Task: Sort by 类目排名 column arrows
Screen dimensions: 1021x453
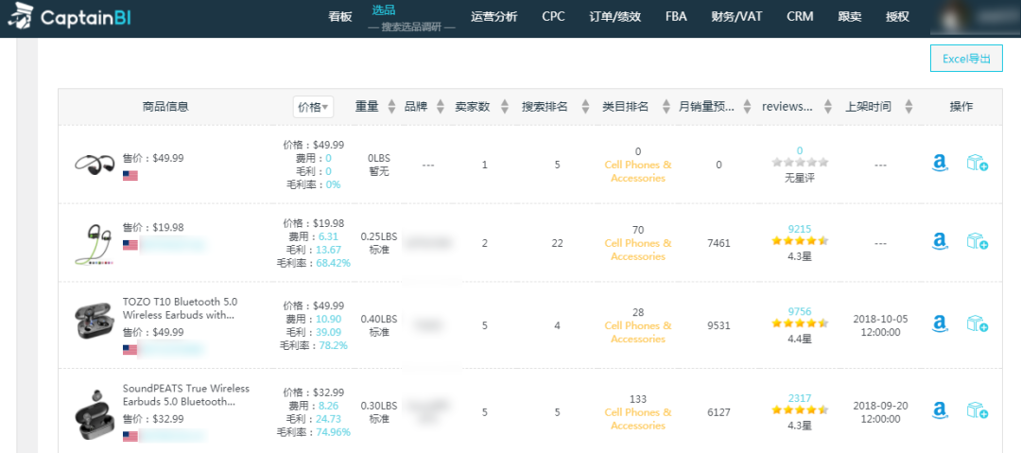Action: click(x=666, y=107)
